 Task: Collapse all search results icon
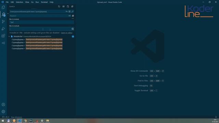coord(72,6)
